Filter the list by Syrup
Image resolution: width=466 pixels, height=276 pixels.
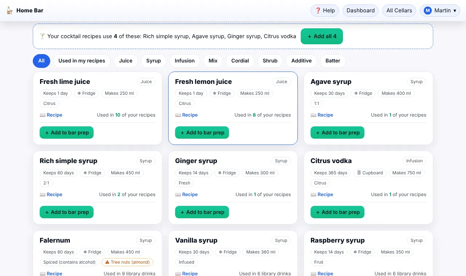click(x=154, y=61)
